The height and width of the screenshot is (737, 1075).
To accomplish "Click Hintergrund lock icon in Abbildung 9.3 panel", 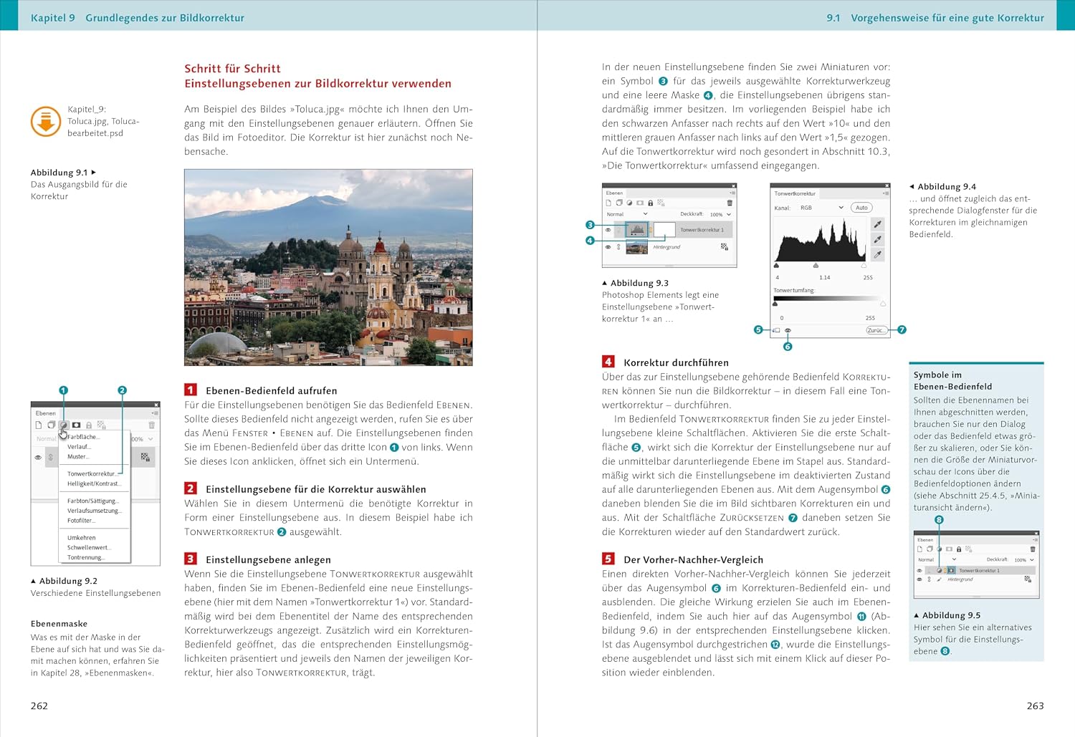I will 724,247.
